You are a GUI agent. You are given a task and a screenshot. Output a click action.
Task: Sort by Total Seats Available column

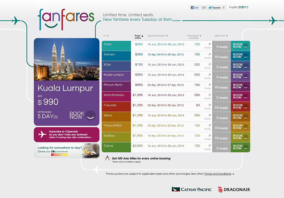point(194,37)
